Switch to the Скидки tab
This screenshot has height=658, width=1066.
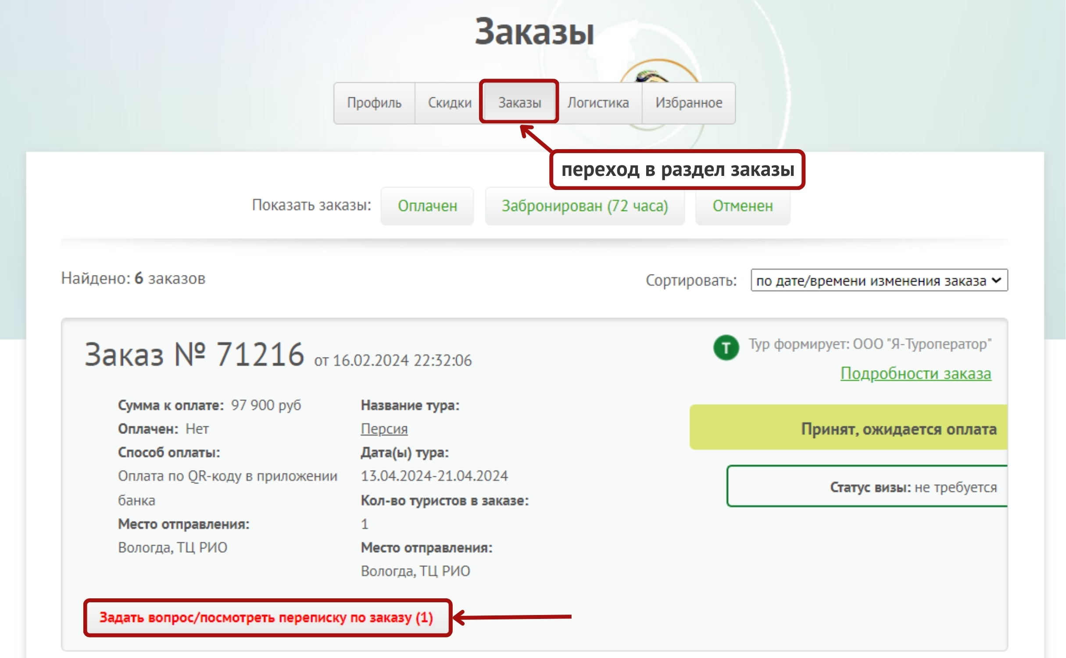pyautogui.click(x=450, y=103)
